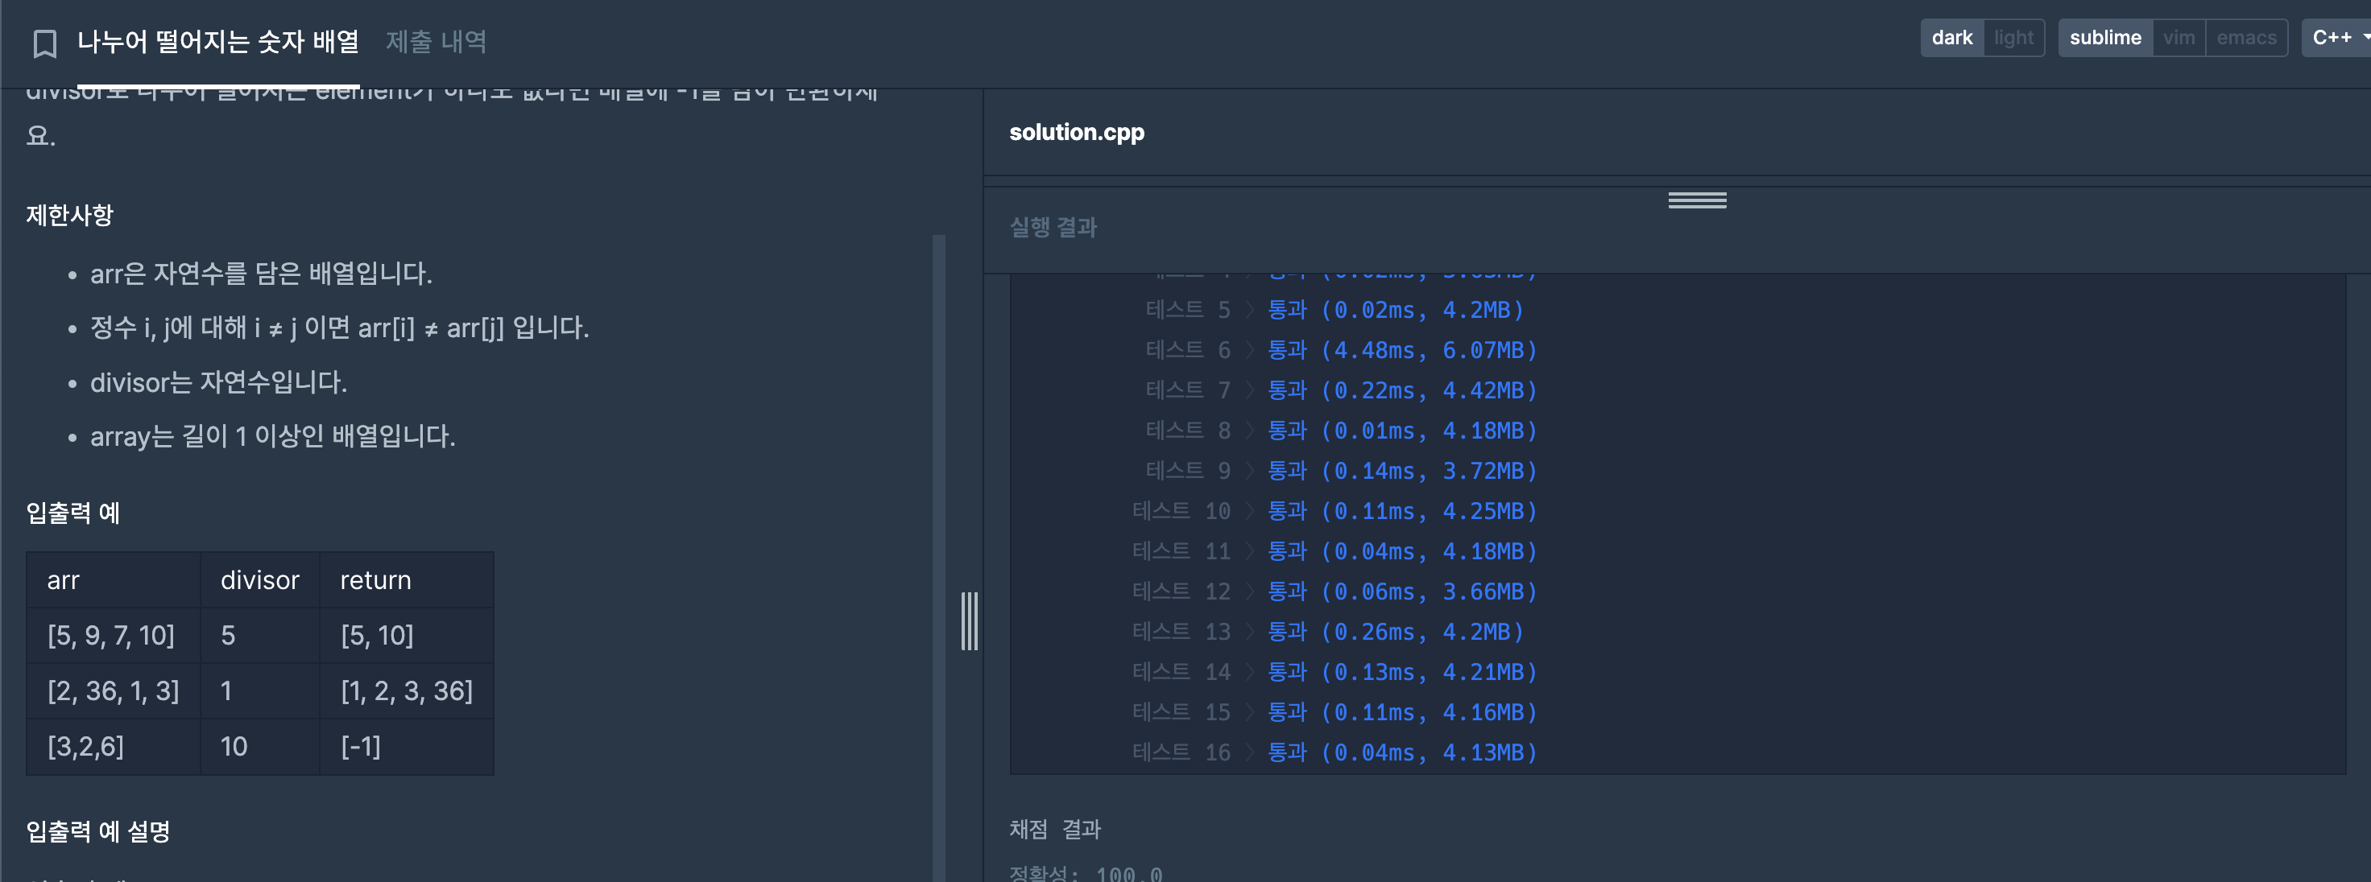2371x882 pixels.
Task: Select the dark theme
Action: [1951, 38]
